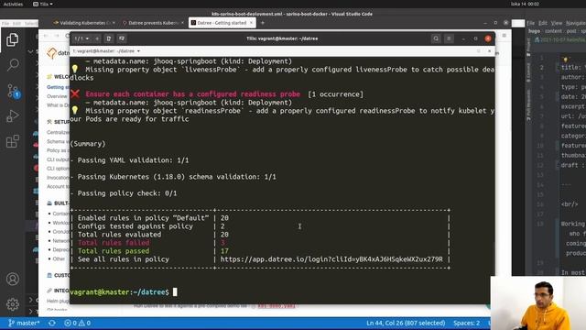Click the Ln 44, Col 26 status entry
The image size is (586, 330).
click(x=406, y=323)
